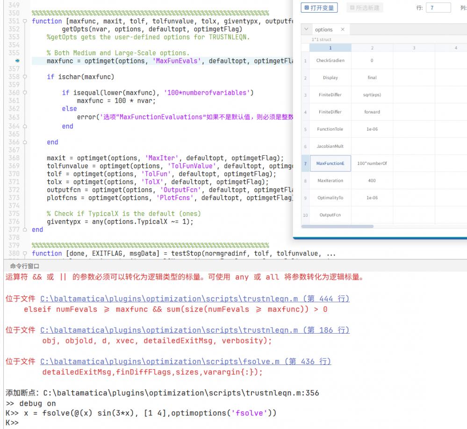Select the options variable tab

[x=324, y=29]
